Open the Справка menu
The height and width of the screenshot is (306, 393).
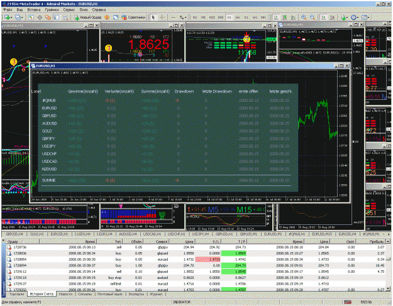99,10
